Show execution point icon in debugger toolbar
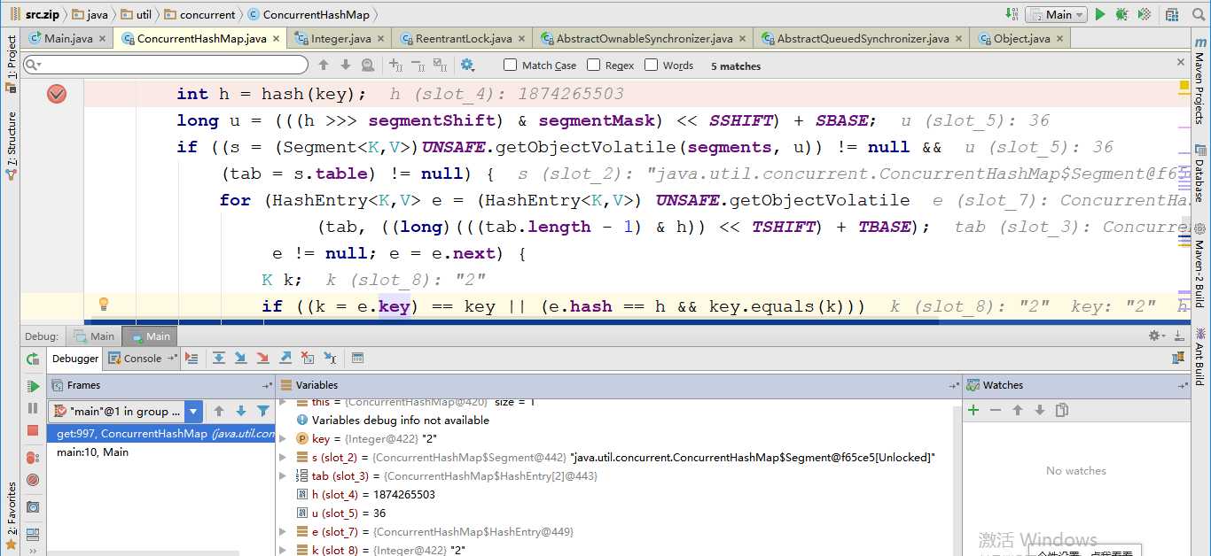The width and height of the screenshot is (1211, 556). [191, 358]
